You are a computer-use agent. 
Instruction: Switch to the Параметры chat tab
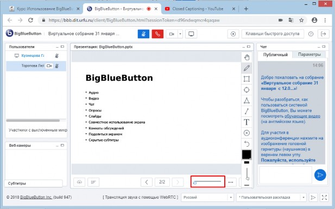[309, 55]
